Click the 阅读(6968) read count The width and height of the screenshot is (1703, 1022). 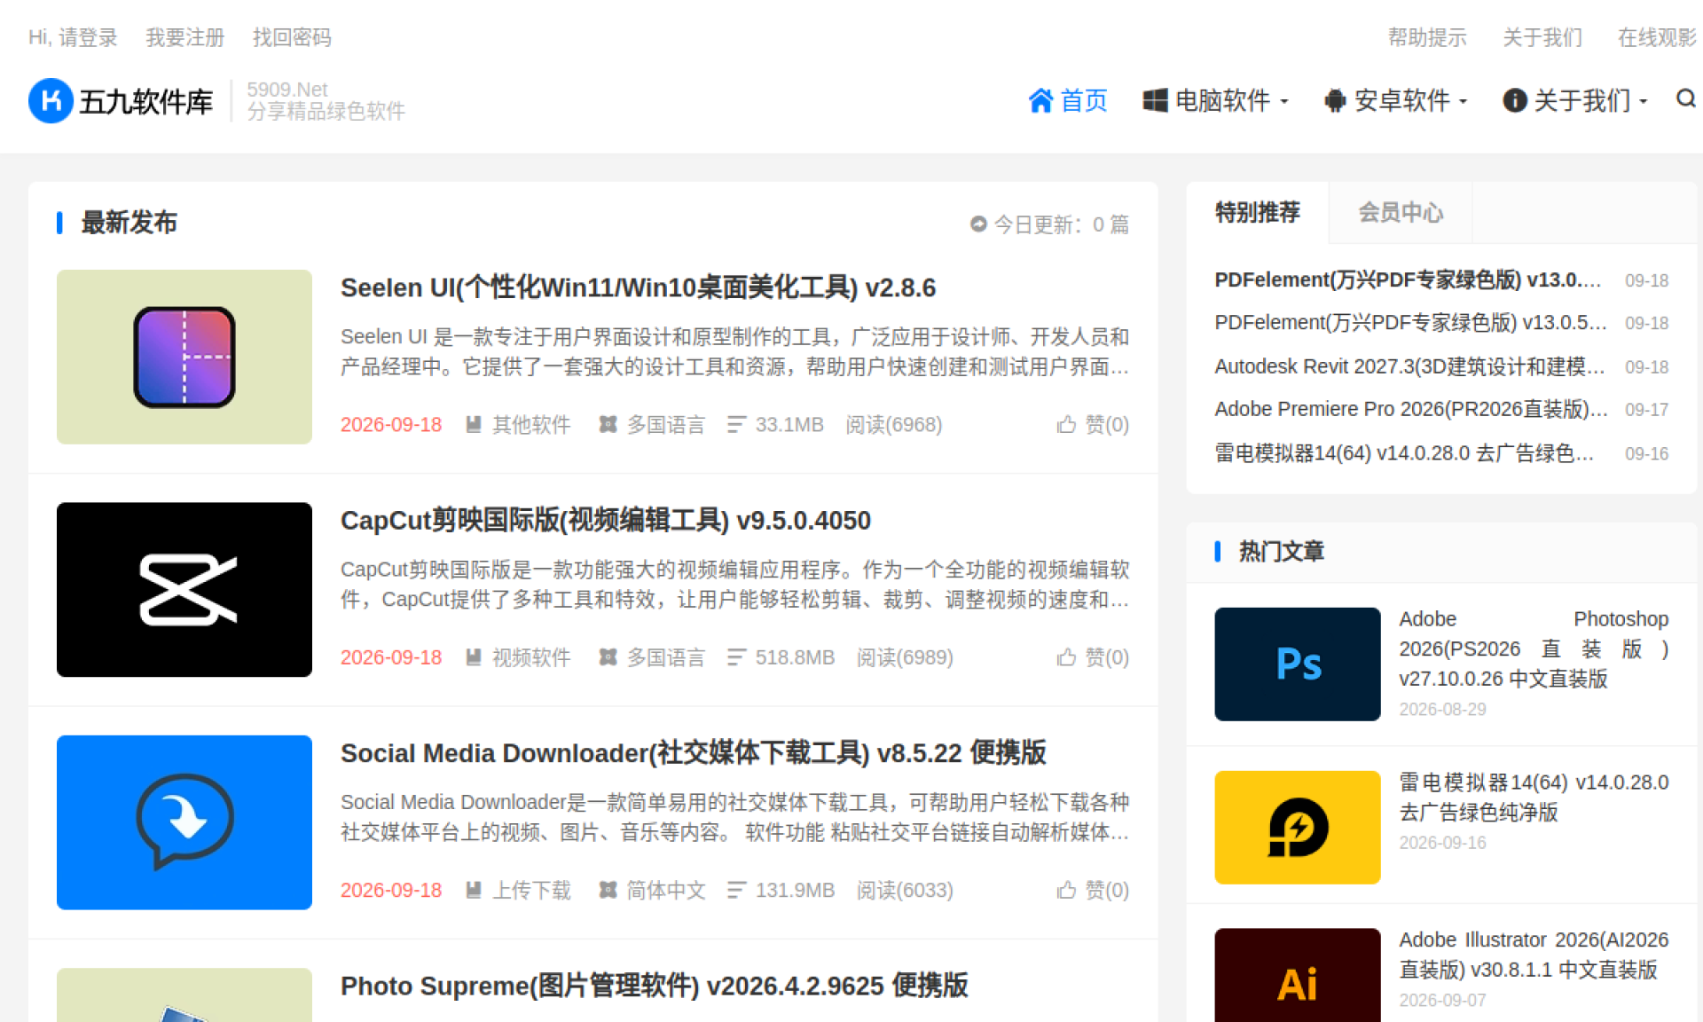tap(893, 424)
